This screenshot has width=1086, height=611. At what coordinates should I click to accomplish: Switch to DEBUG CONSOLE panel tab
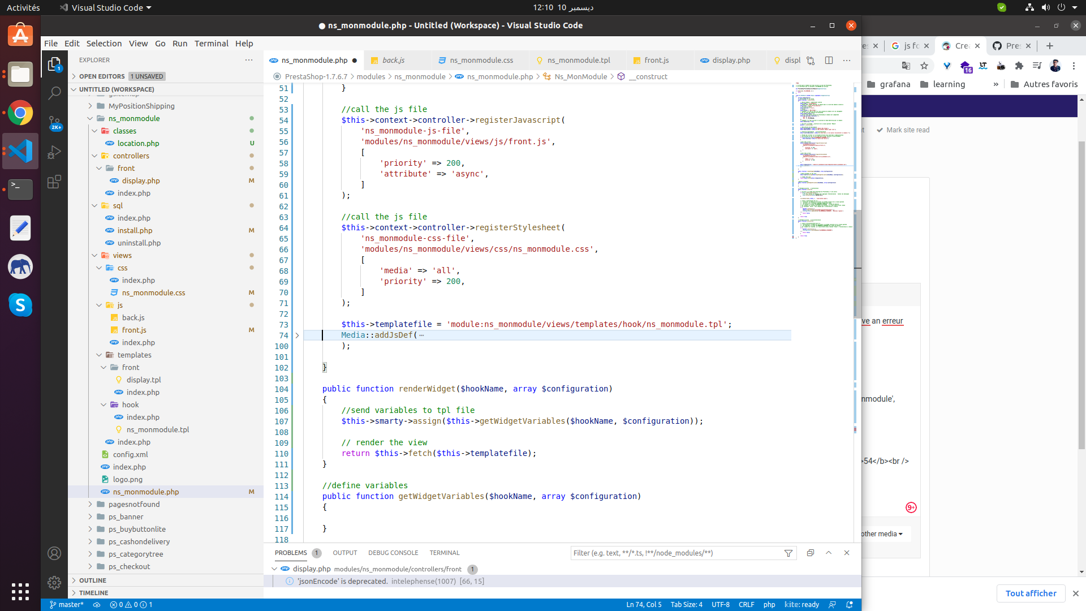click(393, 553)
